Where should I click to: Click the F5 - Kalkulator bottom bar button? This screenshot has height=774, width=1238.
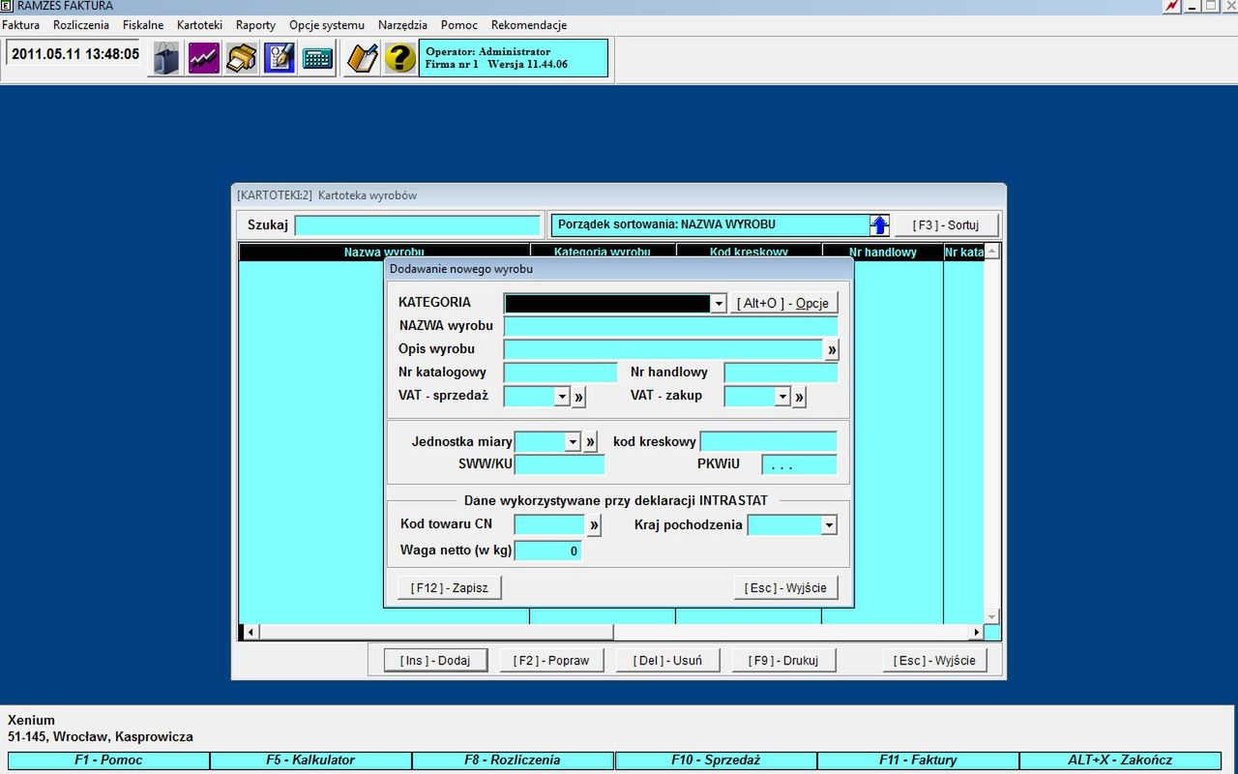(310, 760)
